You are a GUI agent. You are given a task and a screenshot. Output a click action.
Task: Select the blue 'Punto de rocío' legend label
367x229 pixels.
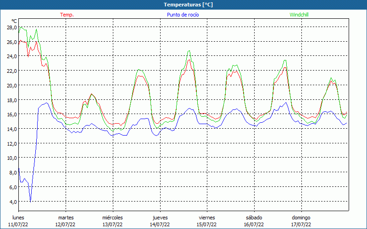(x=183, y=15)
